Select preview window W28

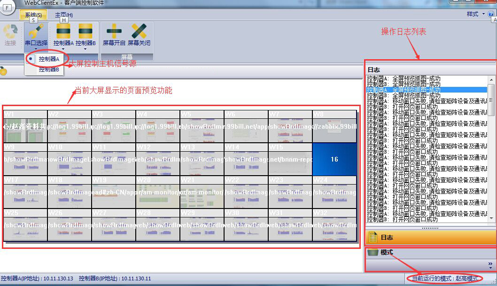tap(158, 225)
